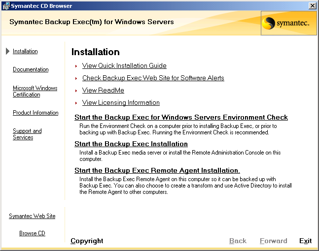Click the arrow marker next to Installation

[x=7, y=51]
